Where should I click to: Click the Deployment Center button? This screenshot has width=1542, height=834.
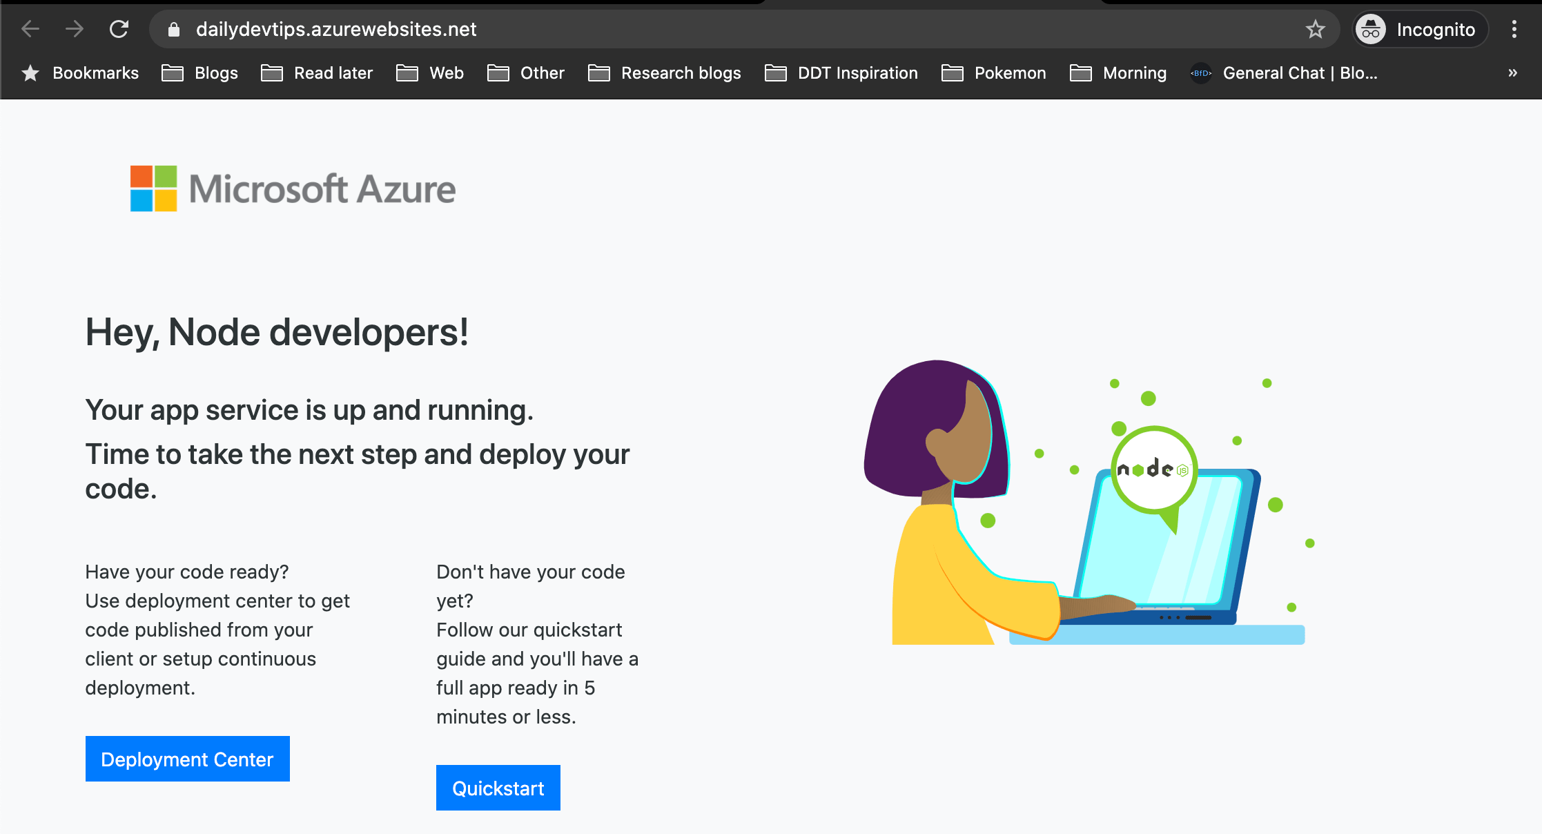tap(187, 759)
